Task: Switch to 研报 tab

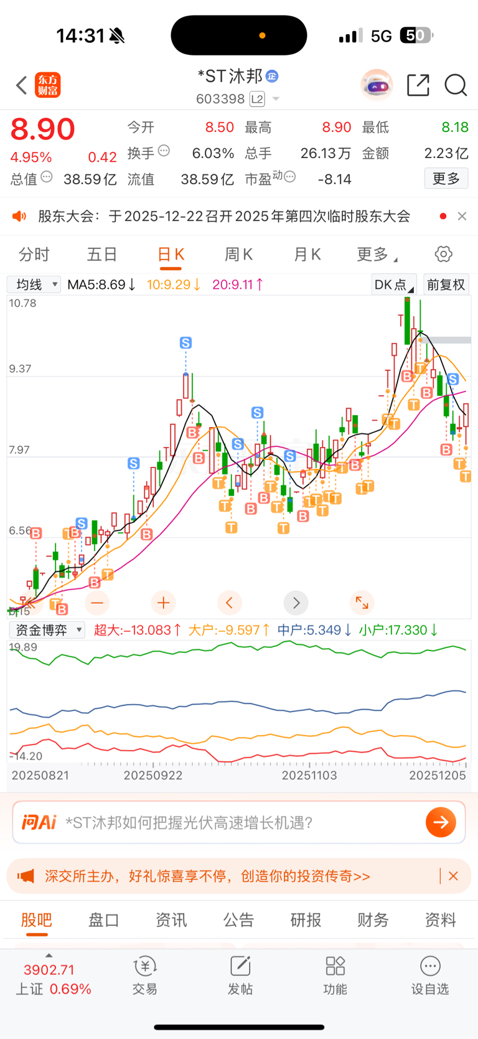Action: pyautogui.click(x=306, y=920)
